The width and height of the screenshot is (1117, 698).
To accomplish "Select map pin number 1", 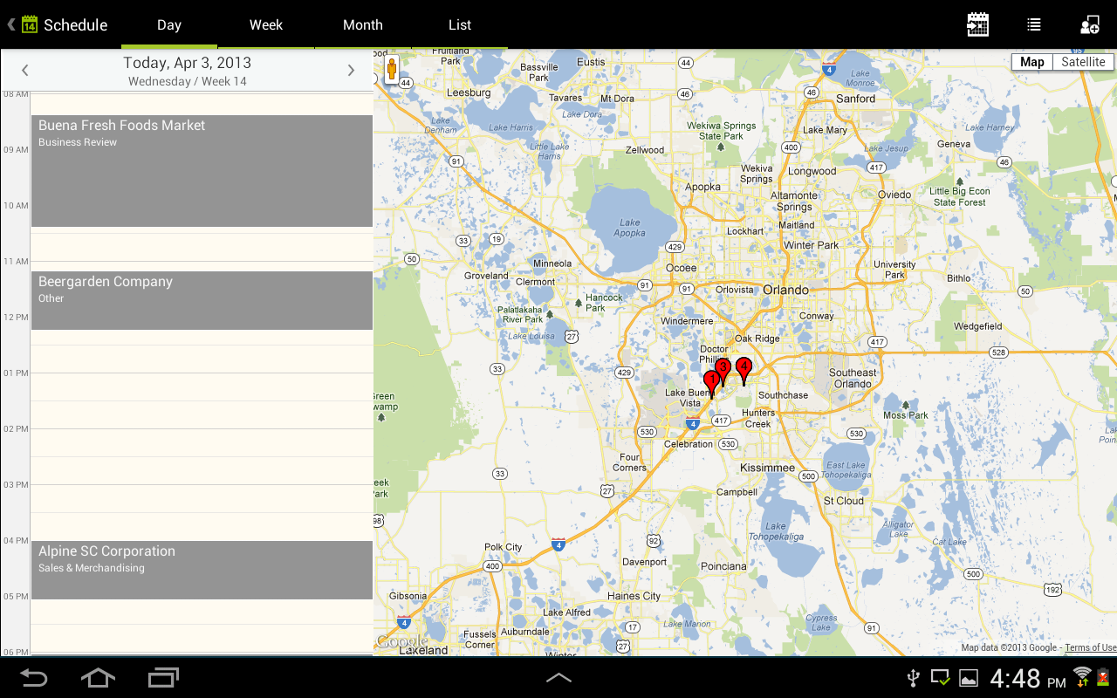I will coord(711,384).
